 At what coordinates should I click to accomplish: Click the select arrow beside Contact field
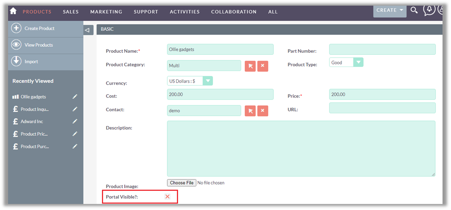[250, 111]
